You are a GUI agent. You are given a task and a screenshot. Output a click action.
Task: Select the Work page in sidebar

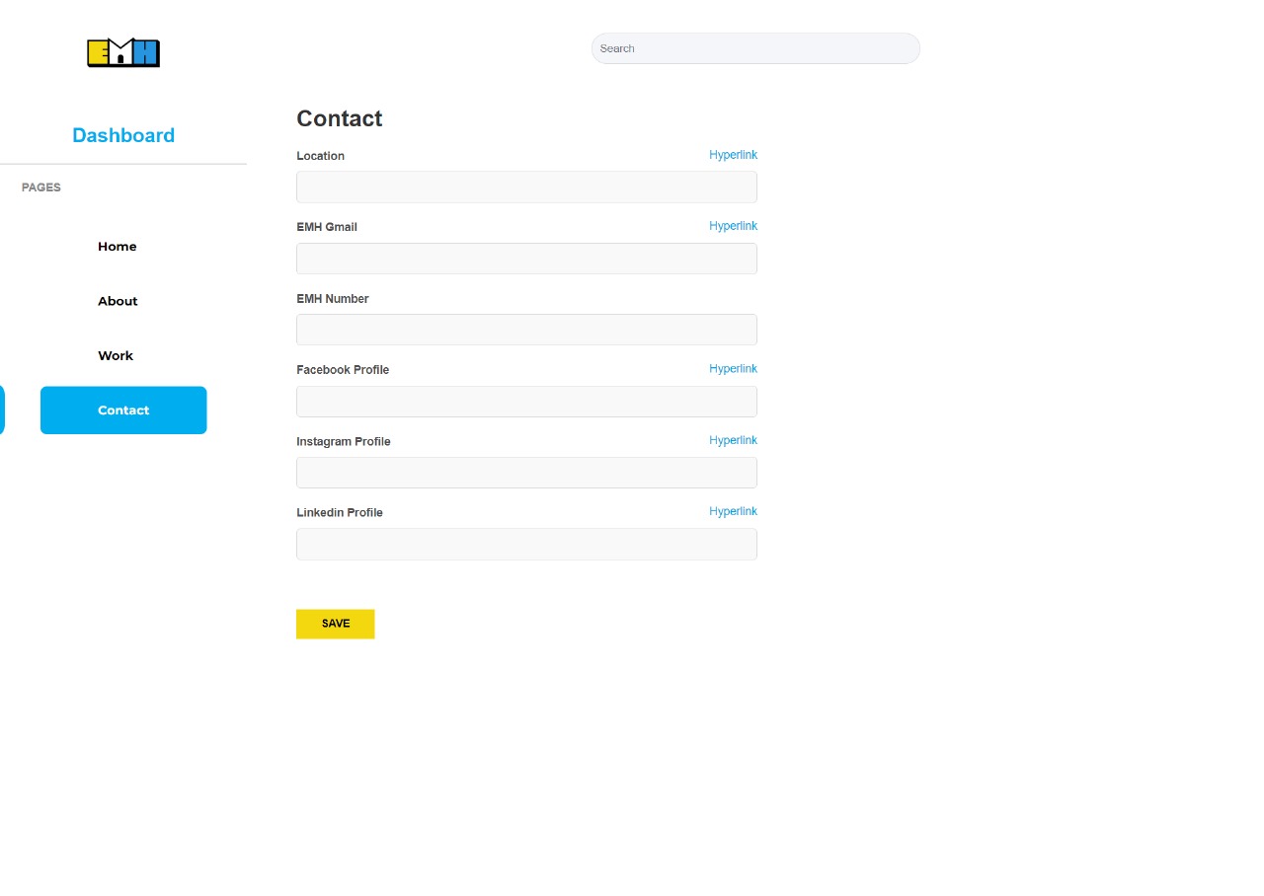[116, 355]
